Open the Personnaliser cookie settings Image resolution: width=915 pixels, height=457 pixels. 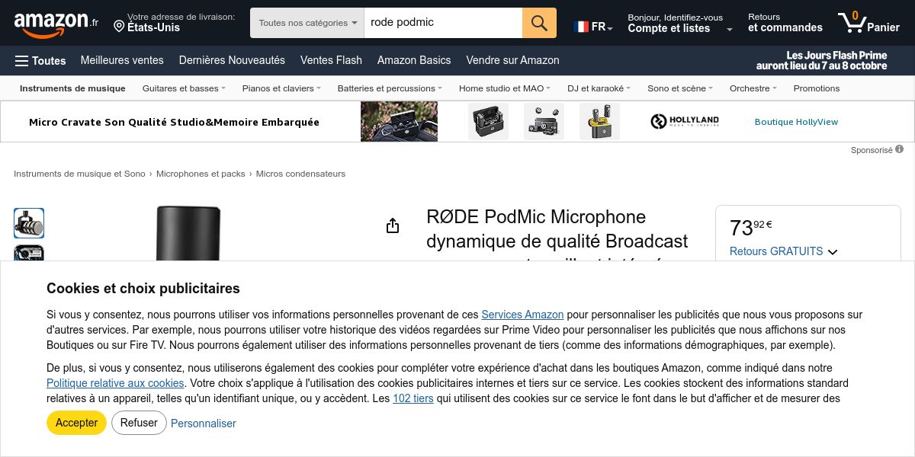click(x=204, y=423)
